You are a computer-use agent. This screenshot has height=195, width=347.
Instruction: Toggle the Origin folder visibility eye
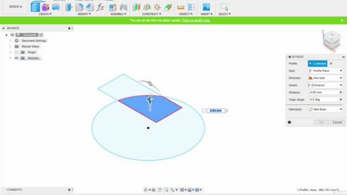17,52
